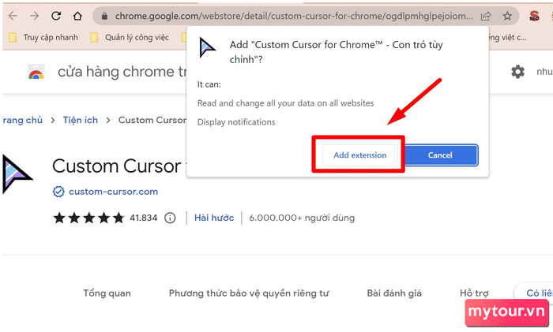
Task: Visit the custom-cursor.com publisher link
Action: (x=113, y=192)
